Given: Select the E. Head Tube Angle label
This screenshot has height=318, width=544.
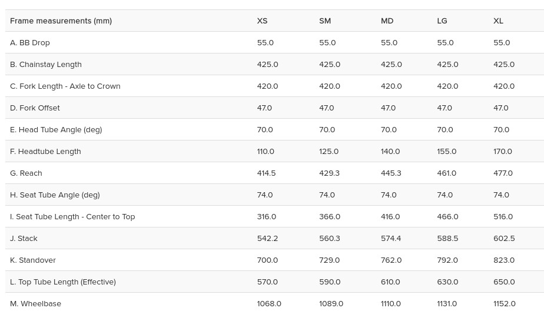Looking at the screenshot, I should (x=56, y=129).
